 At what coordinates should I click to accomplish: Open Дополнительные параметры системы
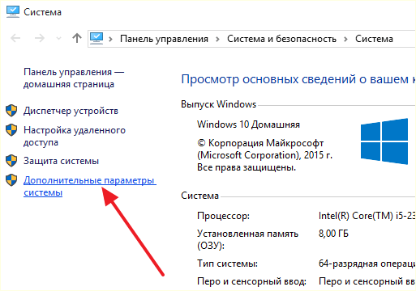coord(90,186)
